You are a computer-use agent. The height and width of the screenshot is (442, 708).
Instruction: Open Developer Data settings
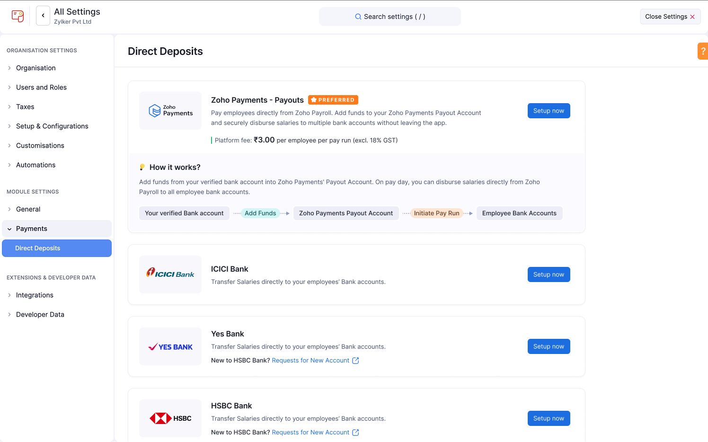coord(40,314)
